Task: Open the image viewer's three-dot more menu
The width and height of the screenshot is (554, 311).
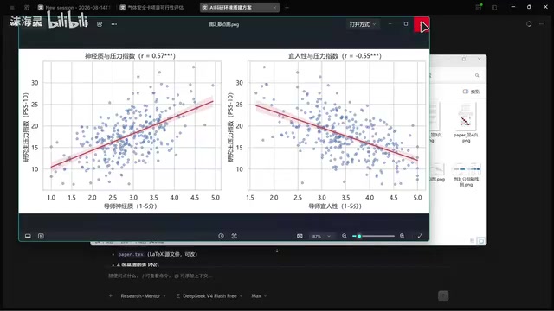Action: pyautogui.click(x=113, y=24)
